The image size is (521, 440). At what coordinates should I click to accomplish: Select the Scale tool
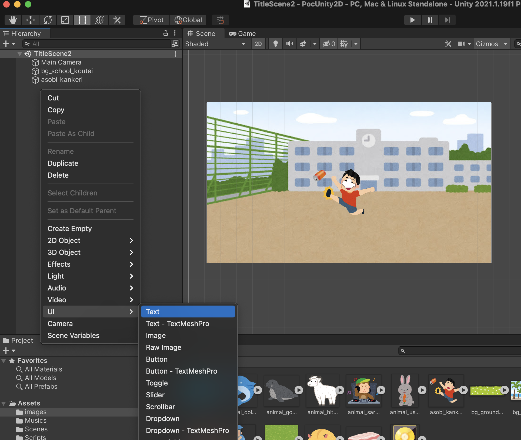click(65, 20)
